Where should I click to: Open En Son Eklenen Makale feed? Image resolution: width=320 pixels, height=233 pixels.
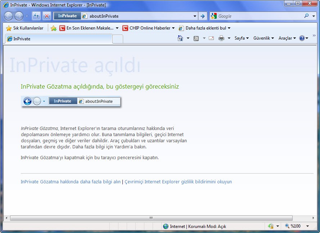(x=89, y=28)
